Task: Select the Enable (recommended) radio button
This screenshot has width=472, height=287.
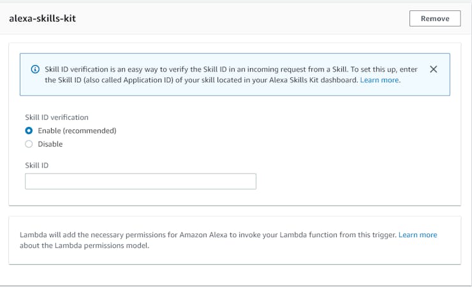Action: tap(29, 131)
